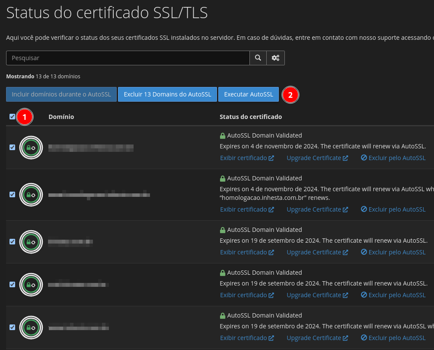Focus the Pesquisar search field
This screenshot has height=350, width=434.
128,58
